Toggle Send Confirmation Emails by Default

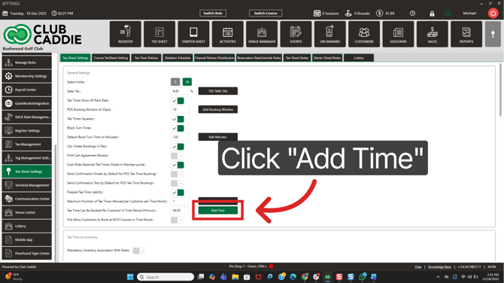[177, 174]
